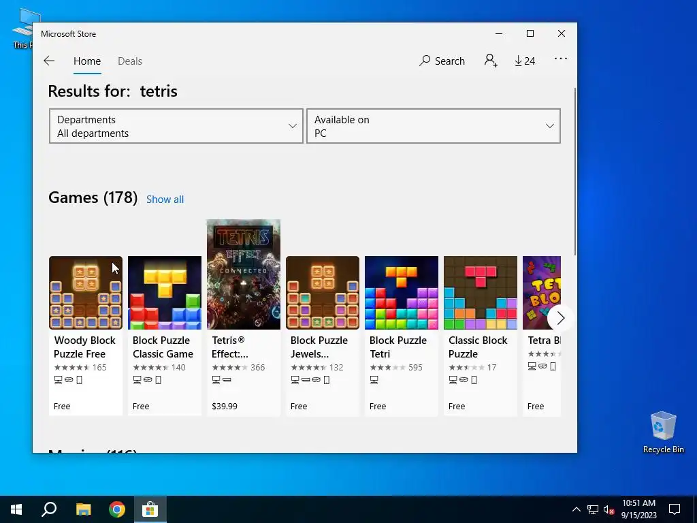This screenshot has height=523, width=697.
Task: Open Woody Block Puzzle Free thumbnail
Action: [86, 293]
